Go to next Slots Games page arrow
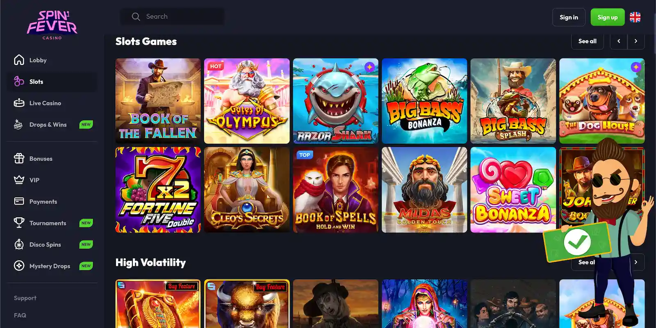656x328 pixels. (636, 41)
